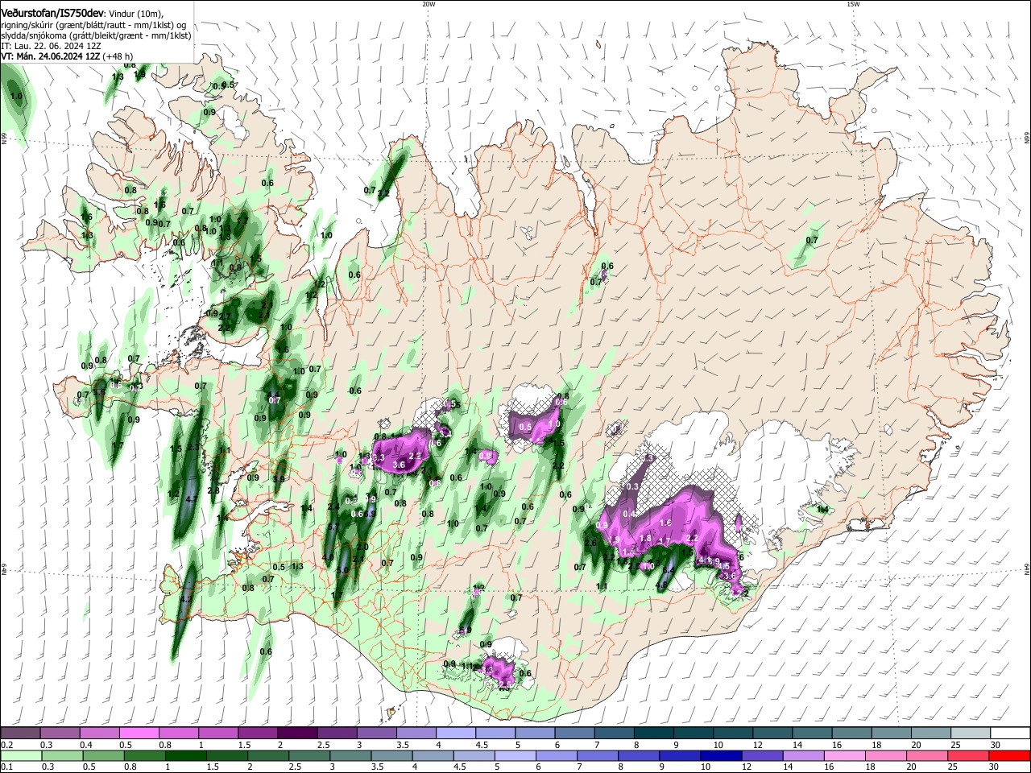Pick the deep blue rain-scale swatch 10–12
This screenshot has width=1031, height=773.
pyautogui.click(x=721, y=755)
